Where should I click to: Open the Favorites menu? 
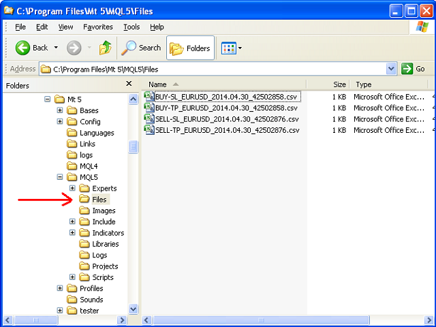(98, 27)
